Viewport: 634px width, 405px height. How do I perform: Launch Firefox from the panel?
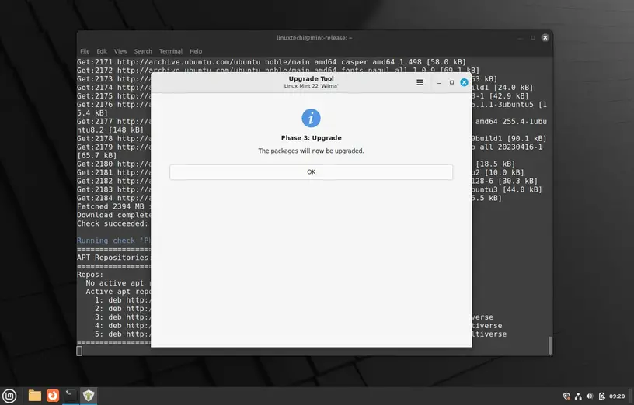[53, 396]
